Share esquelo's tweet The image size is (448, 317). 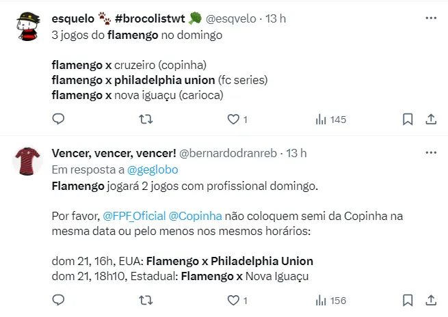pyautogui.click(x=431, y=120)
